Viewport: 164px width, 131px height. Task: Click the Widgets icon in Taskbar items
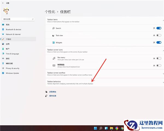pos(54,43)
